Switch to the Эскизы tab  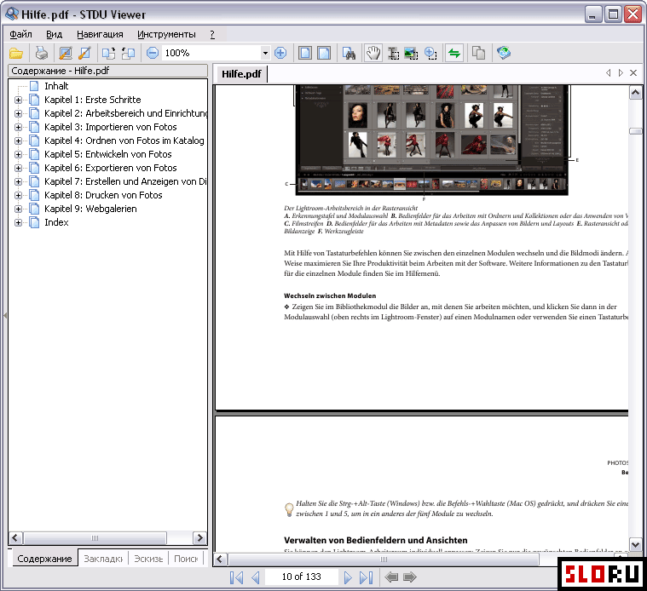pyautogui.click(x=148, y=559)
